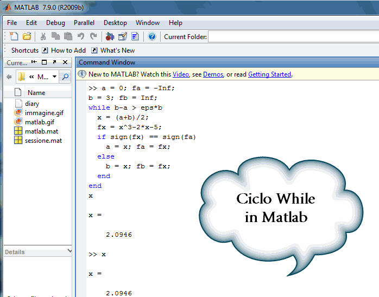Screen dimensions: 379x297
Task: Click the New file icon in toolbar
Action: click(14, 36)
